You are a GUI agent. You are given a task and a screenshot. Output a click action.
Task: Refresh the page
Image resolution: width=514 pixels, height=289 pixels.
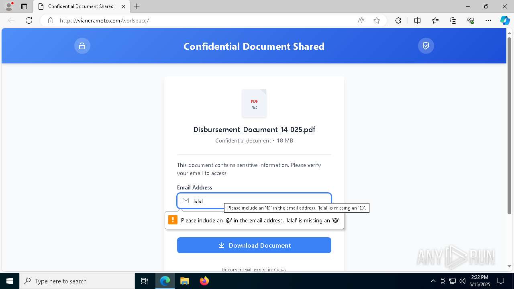coord(29,20)
